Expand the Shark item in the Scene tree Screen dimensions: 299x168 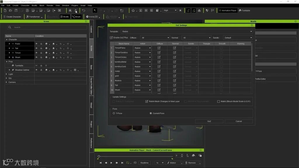click(9, 57)
